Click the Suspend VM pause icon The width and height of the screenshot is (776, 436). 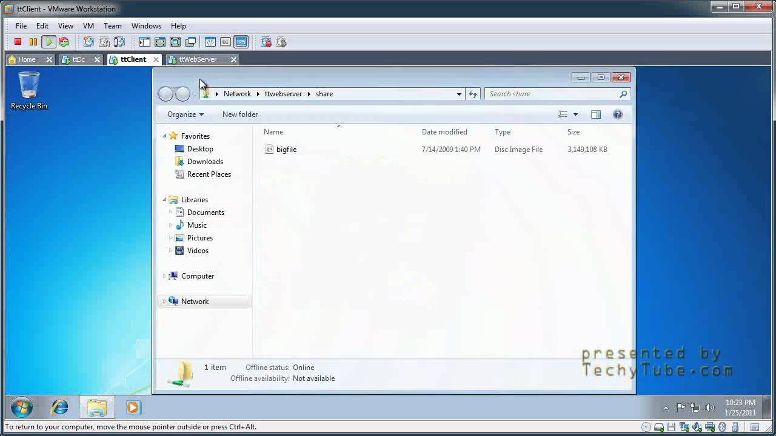coord(33,42)
